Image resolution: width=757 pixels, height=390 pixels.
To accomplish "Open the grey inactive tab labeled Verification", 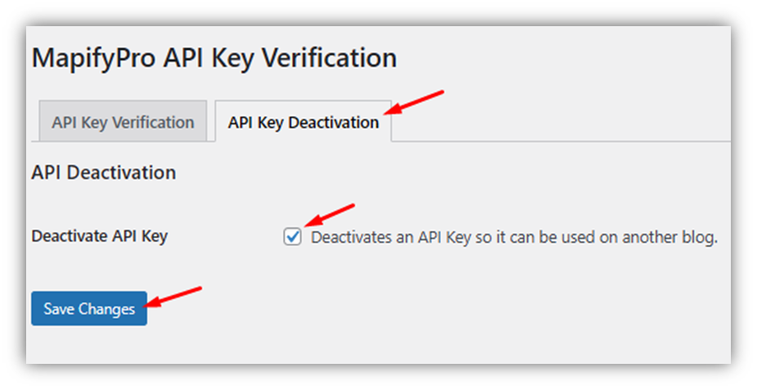I will (x=123, y=121).
